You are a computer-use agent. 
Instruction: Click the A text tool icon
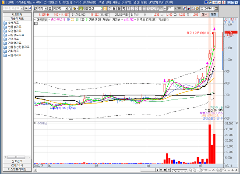coord(236,170)
